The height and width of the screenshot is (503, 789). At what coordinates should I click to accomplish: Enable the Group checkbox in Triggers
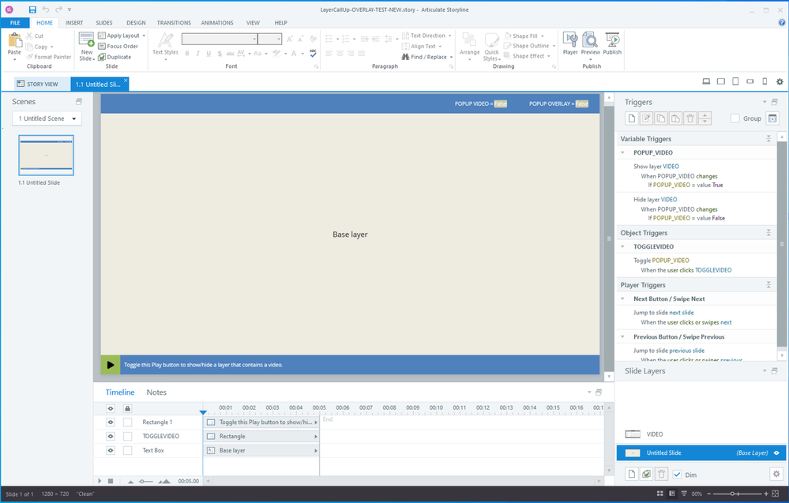[735, 118]
